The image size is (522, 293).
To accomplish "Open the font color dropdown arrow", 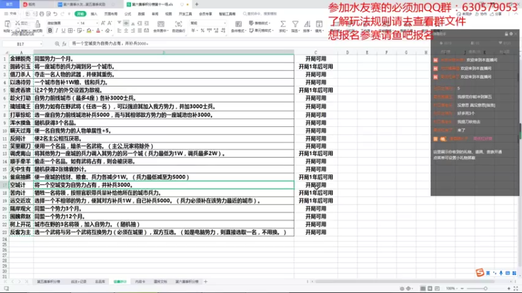I will (x=102, y=31).
